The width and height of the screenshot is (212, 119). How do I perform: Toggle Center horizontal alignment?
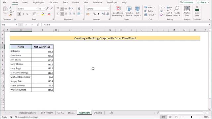tap(62, 14)
